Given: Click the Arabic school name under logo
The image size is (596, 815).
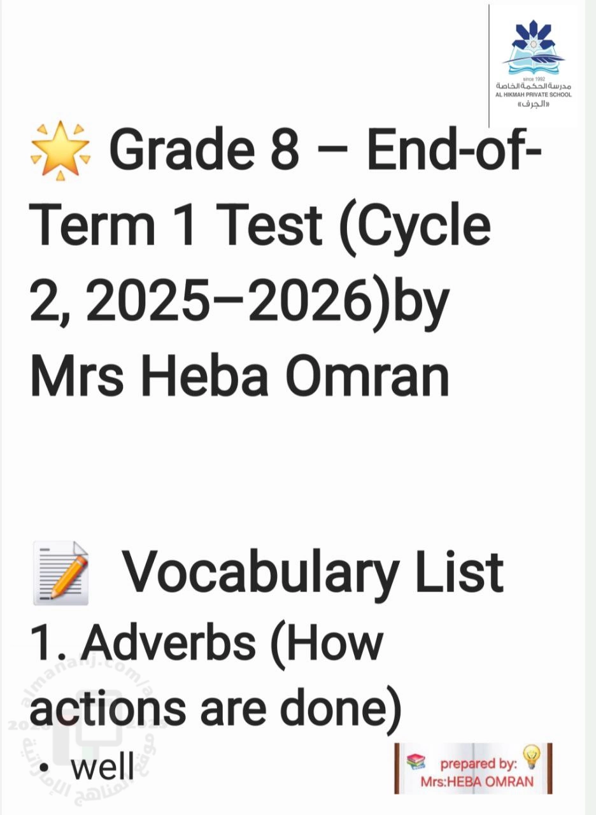Looking at the screenshot, I should pyautogui.click(x=533, y=86).
